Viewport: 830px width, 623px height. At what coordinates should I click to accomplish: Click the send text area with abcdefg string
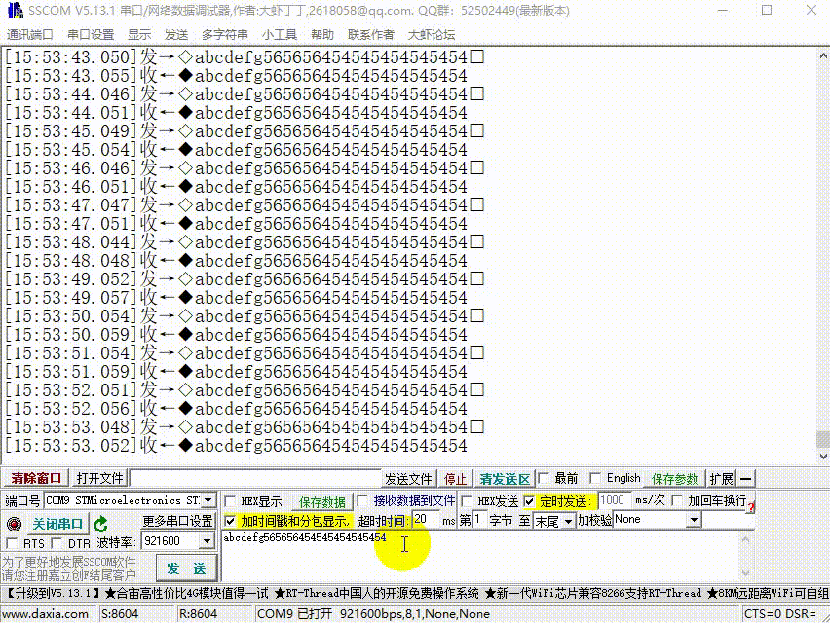click(x=479, y=557)
